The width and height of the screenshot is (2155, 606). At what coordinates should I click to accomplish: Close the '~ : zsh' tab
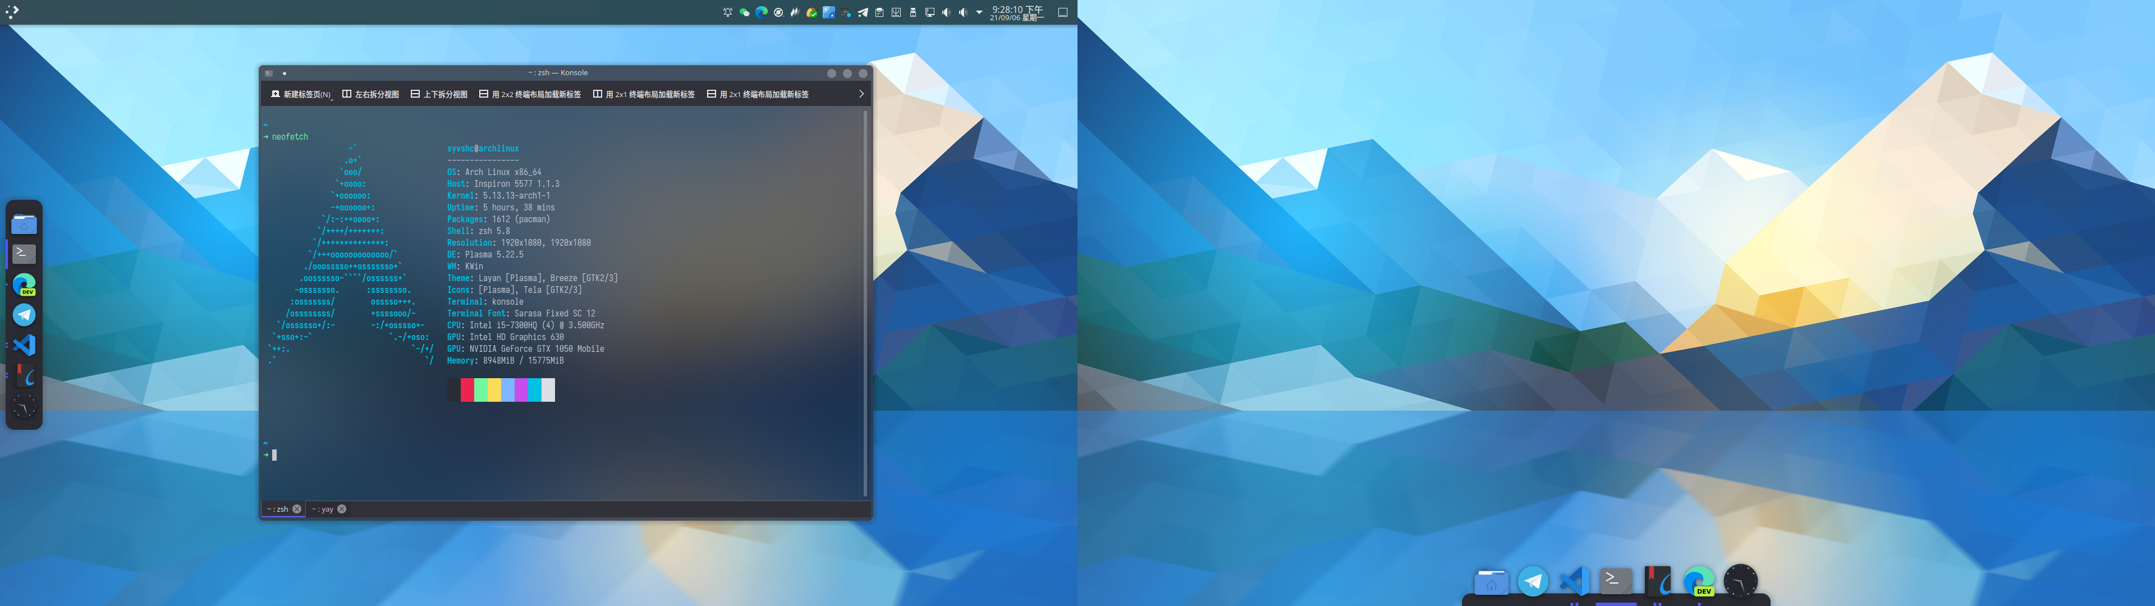pyautogui.click(x=297, y=509)
